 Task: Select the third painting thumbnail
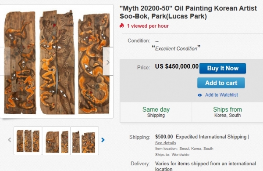85,141
